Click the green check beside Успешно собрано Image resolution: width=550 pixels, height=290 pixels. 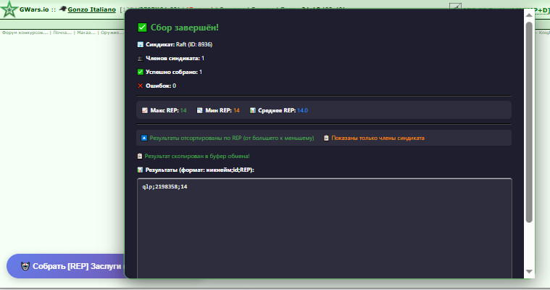point(141,72)
